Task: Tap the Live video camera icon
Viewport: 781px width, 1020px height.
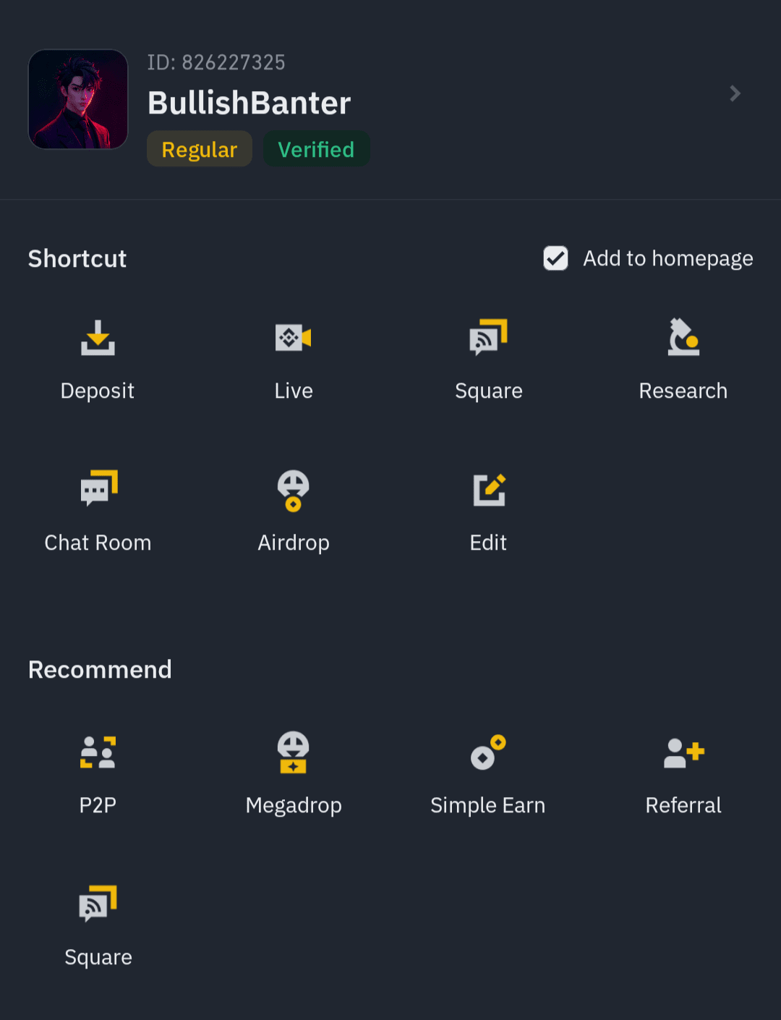Action: (x=293, y=338)
